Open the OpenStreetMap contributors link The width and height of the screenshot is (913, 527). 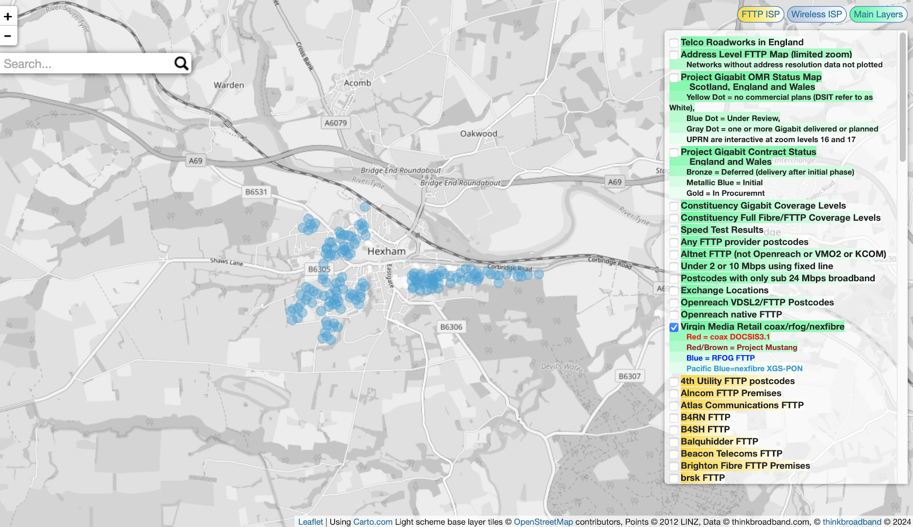544,521
